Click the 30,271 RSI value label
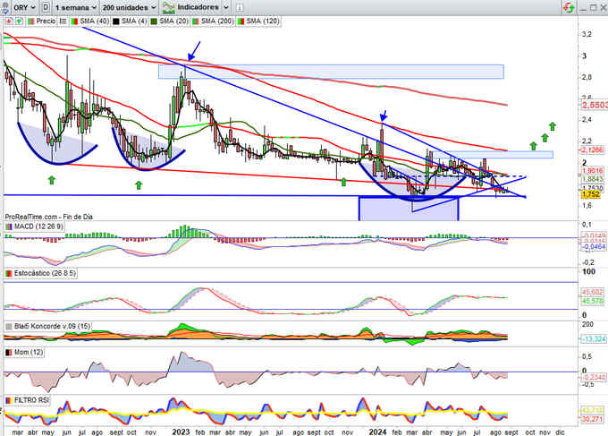Viewport: 608px width, 436px height. (x=592, y=418)
